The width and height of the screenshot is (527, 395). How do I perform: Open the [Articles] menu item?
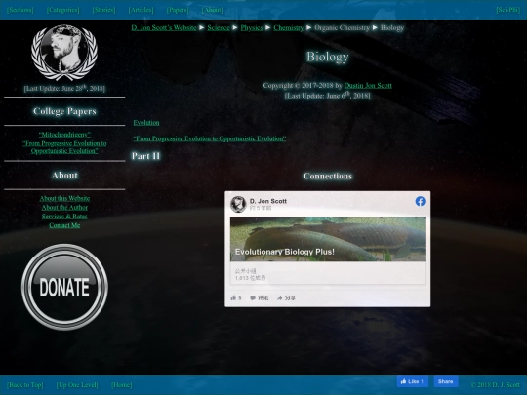pyautogui.click(x=141, y=10)
